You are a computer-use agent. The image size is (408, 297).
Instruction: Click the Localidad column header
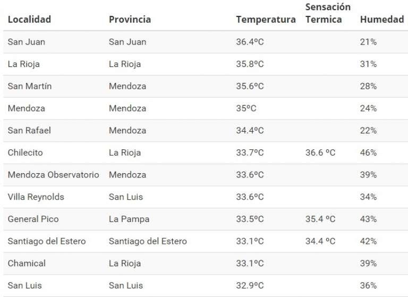tap(29, 20)
